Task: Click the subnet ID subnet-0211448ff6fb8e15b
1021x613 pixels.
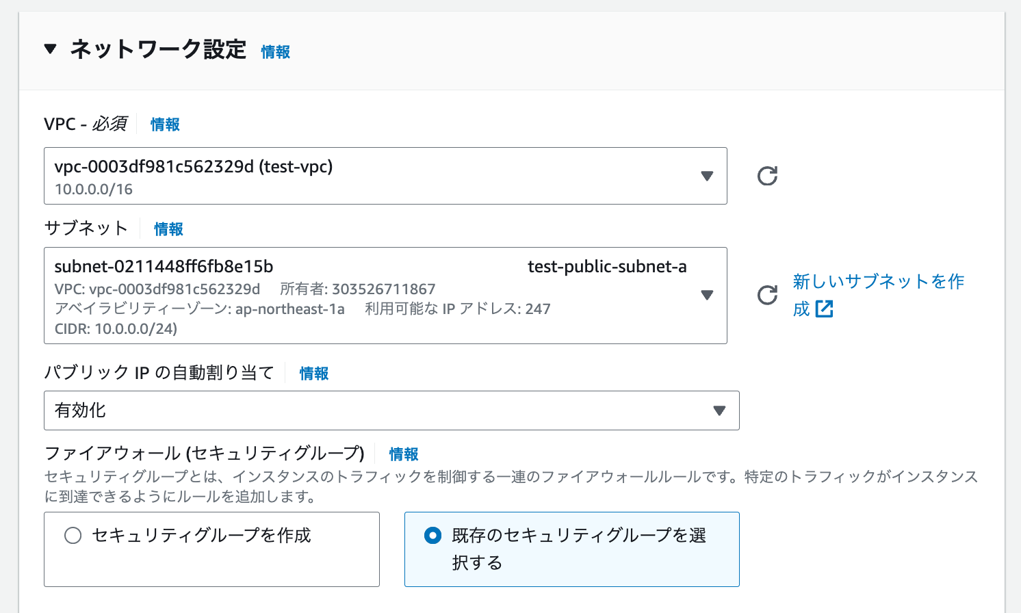Action: point(164,267)
